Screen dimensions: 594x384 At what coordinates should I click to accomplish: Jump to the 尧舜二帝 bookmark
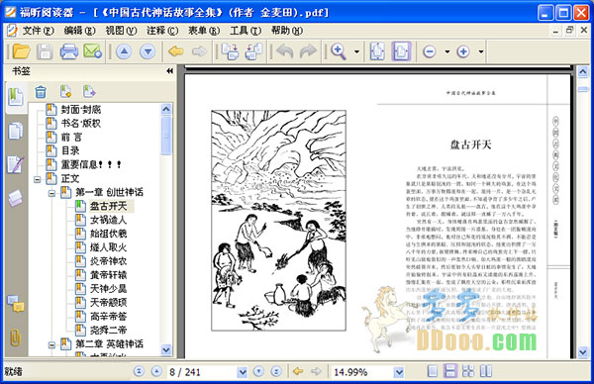108,330
